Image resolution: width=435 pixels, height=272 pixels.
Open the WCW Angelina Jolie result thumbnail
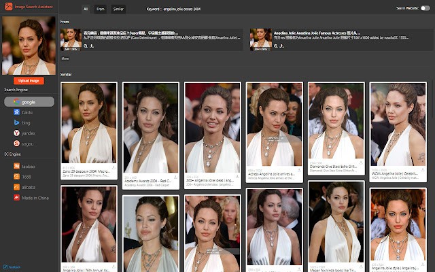[x=398, y=124]
